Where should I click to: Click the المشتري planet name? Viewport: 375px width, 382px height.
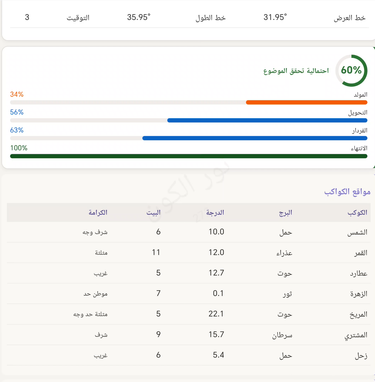point(356,335)
